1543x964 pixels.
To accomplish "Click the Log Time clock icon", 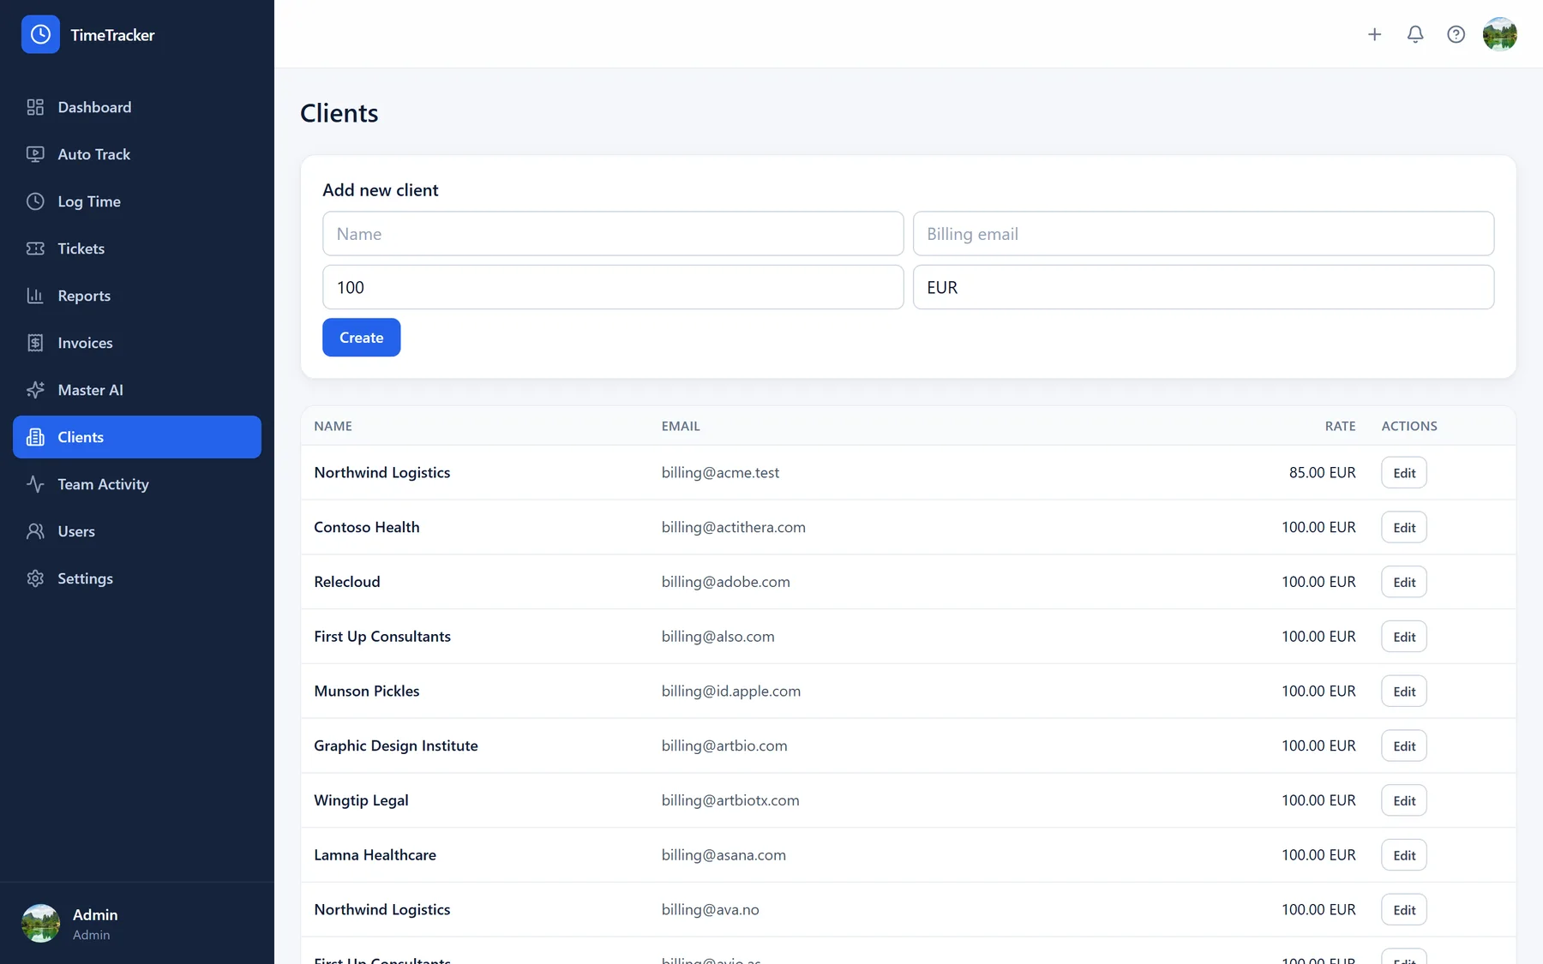I will click(35, 201).
